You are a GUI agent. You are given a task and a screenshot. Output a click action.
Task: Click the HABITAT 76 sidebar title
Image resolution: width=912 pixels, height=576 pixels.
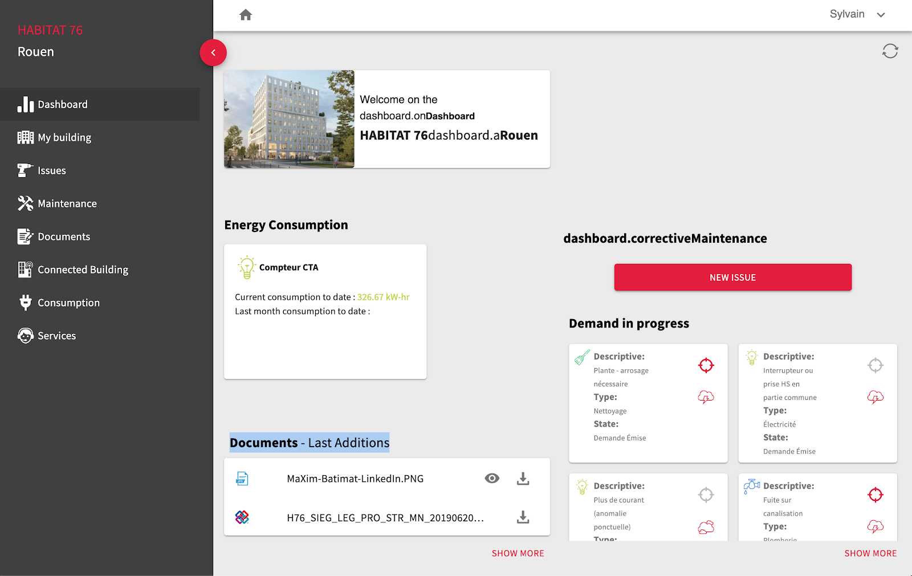click(x=50, y=30)
